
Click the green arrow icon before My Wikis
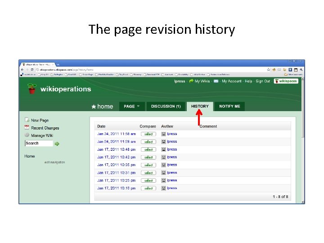(191, 81)
